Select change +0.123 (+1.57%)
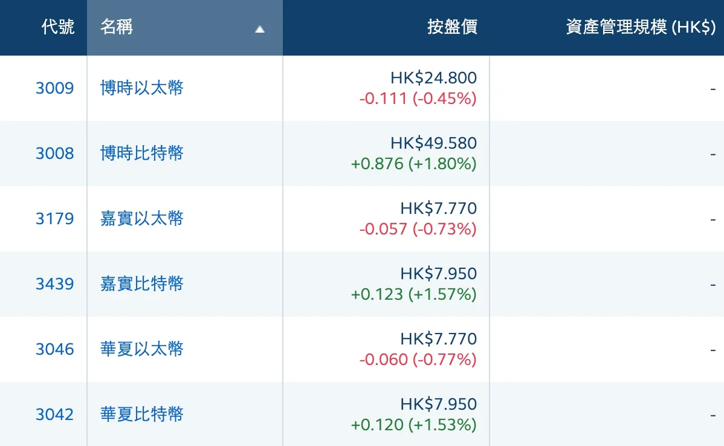 coord(414,294)
